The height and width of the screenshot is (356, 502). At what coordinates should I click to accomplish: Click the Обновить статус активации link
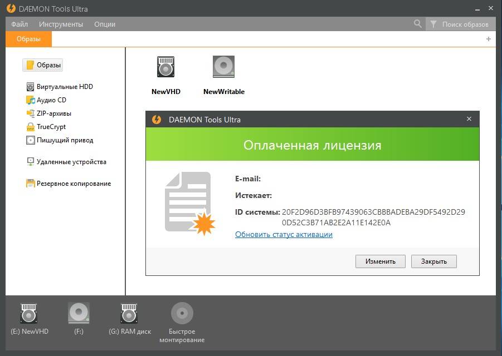click(x=284, y=234)
